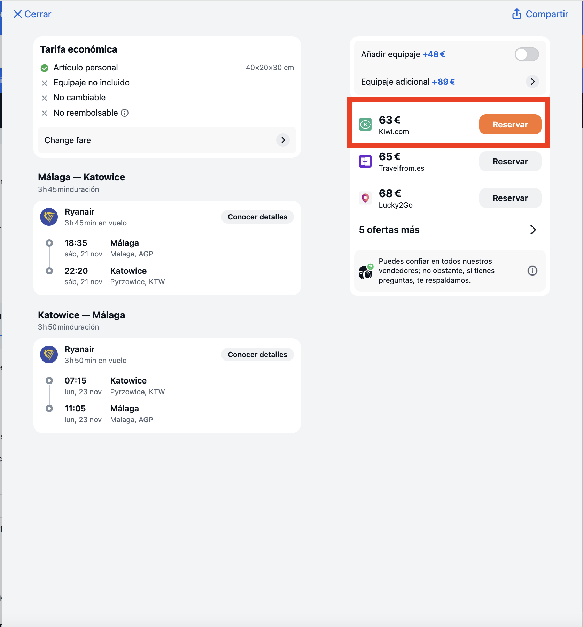Screen dimensions: 583x627
Task: Toggle the Añadir equipaje switch
Action: pos(527,54)
